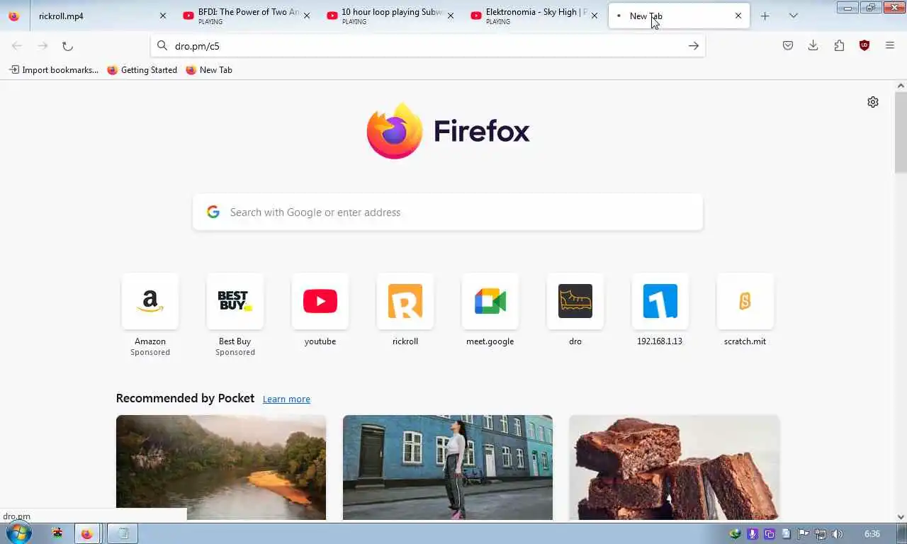Close the Elektronomia tab
Image resolution: width=907 pixels, height=544 pixels.
[x=594, y=16]
